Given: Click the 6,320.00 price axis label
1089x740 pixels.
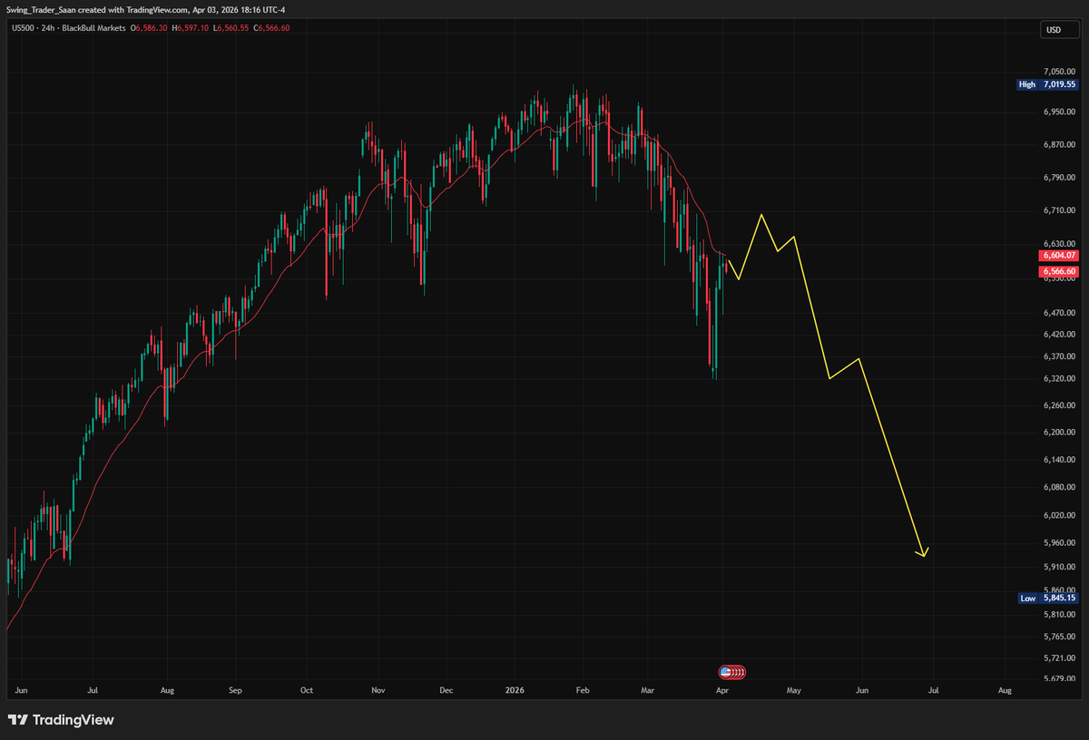Looking at the screenshot, I should pyautogui.click(x=1059, y=378).
